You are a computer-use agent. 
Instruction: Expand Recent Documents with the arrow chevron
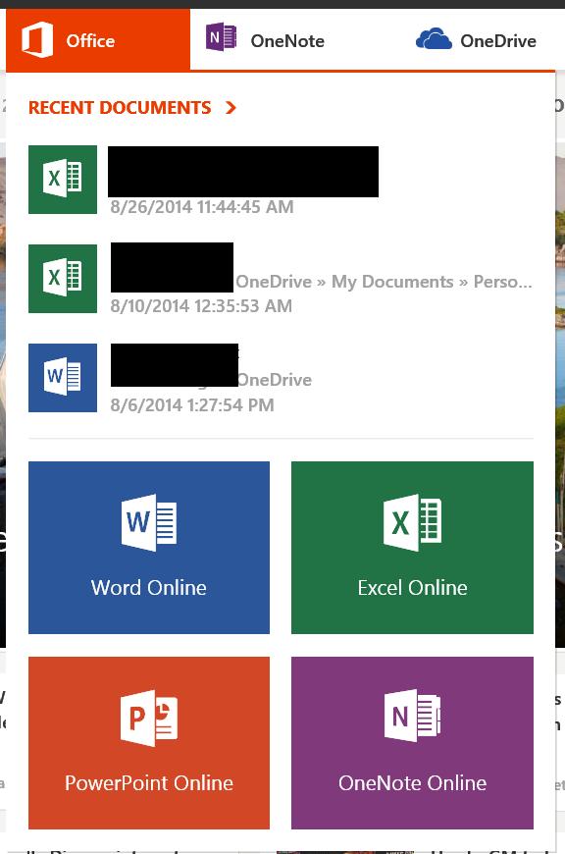click(x=231, y=107)
